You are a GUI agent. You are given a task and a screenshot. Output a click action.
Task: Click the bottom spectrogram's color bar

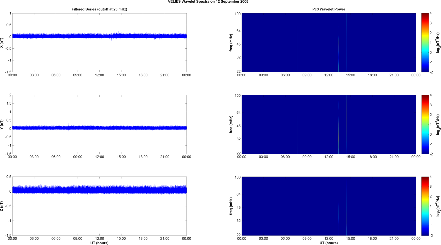(x=425, y=206)
